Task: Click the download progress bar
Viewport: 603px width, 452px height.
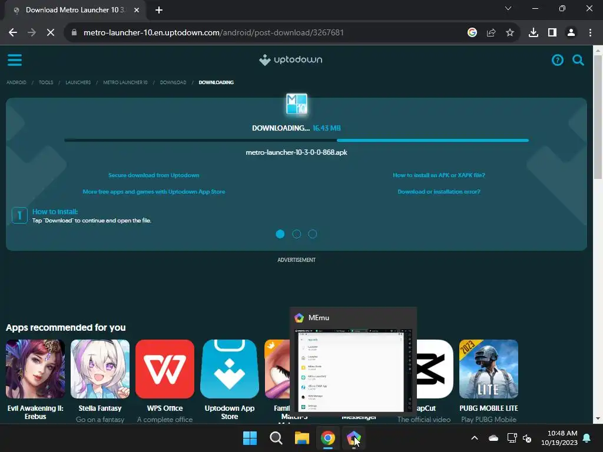Action: pyautogui.click(x=297, y=140)
